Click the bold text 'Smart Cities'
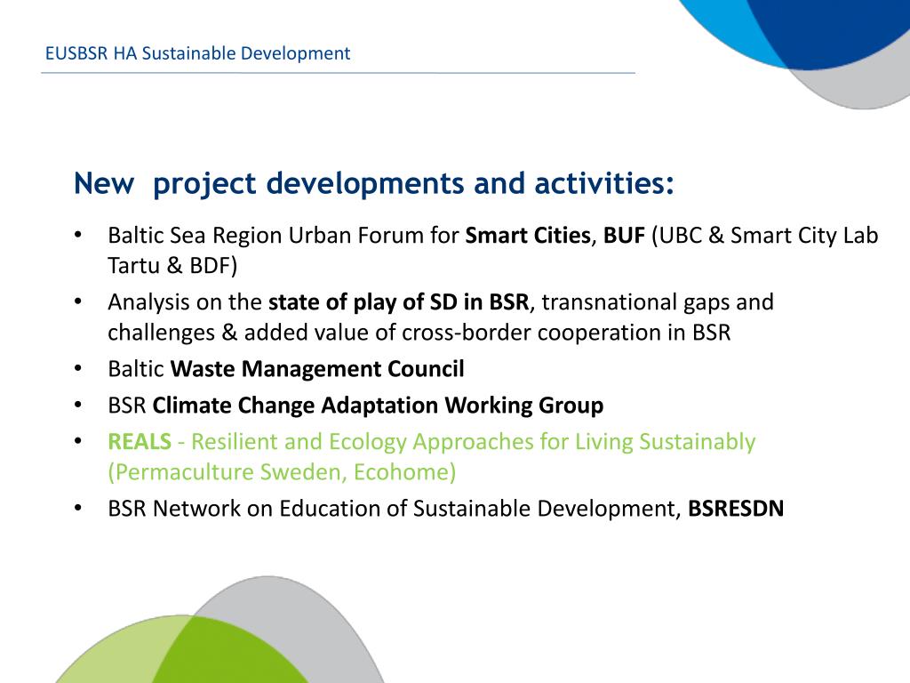The width and height of the screenshot is (910, 683). point(528,236)
